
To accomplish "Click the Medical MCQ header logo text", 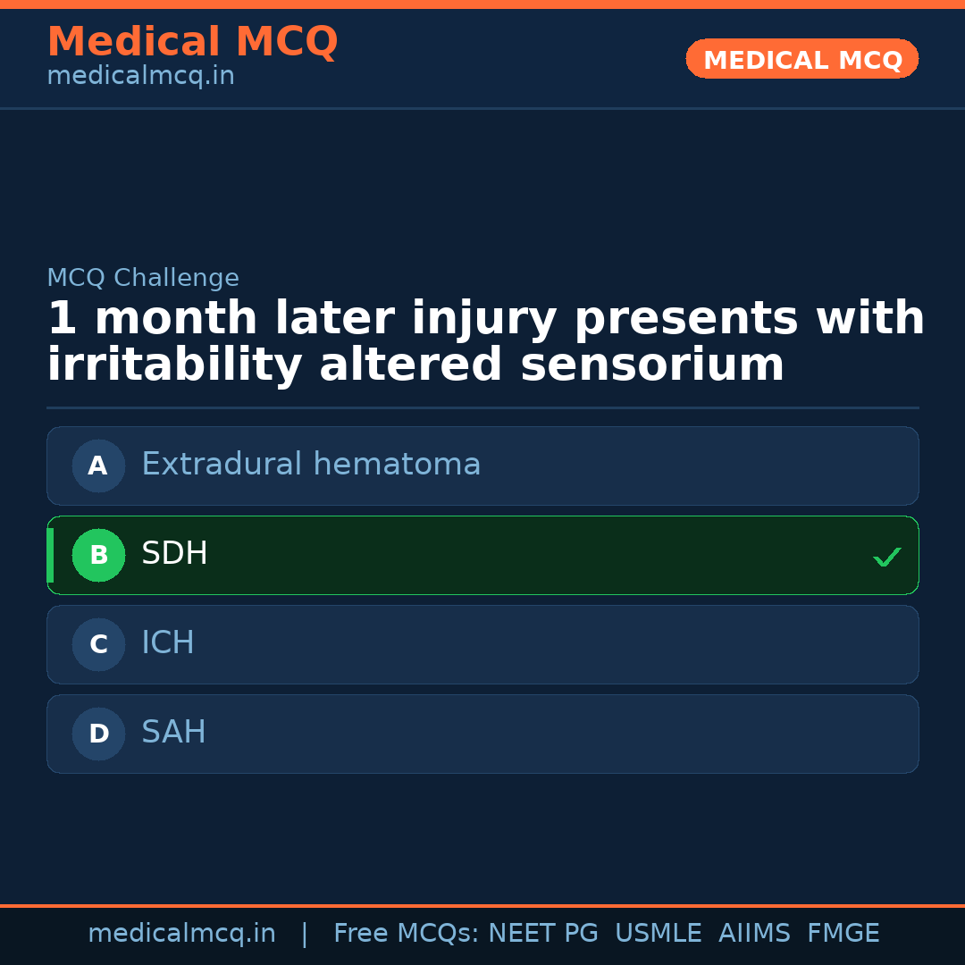I will (x=192, y=42).
